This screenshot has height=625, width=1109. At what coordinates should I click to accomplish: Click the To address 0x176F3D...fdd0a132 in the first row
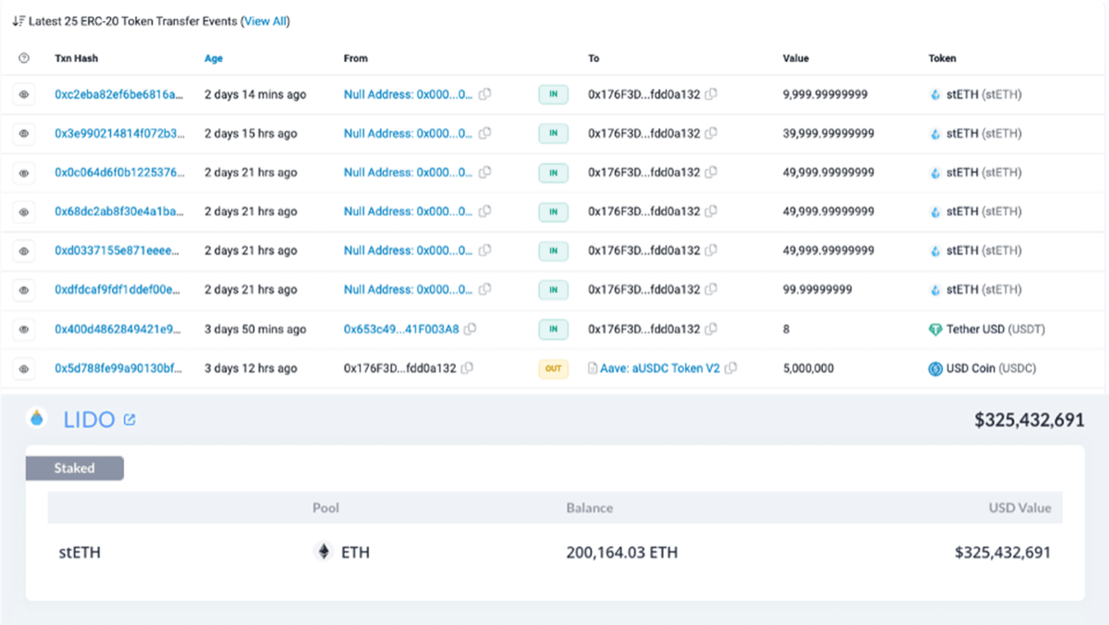[644, 94]
